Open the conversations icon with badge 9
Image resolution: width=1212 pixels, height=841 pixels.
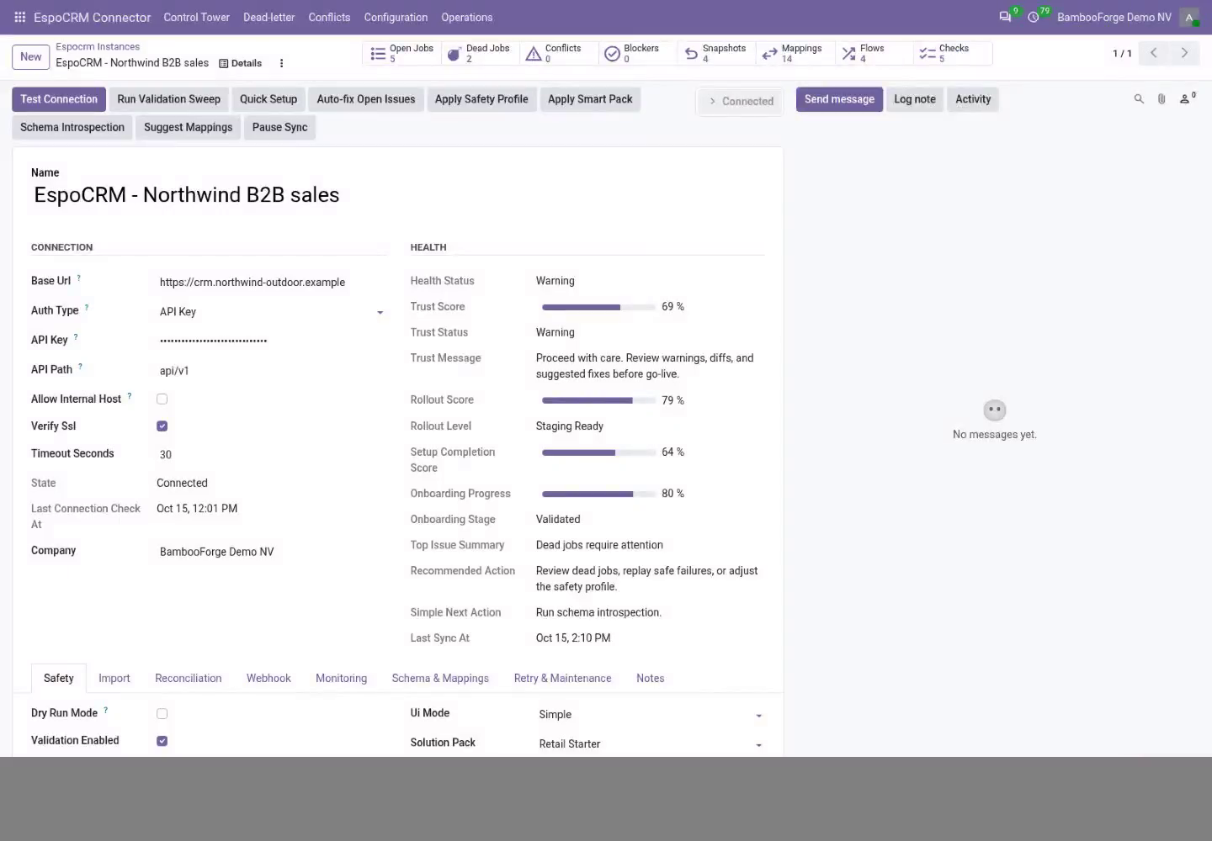click(1005, 17)
